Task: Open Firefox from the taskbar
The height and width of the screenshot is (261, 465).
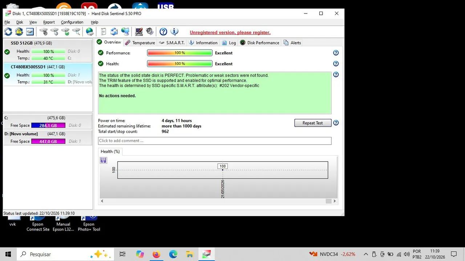Action: point(156,254)
